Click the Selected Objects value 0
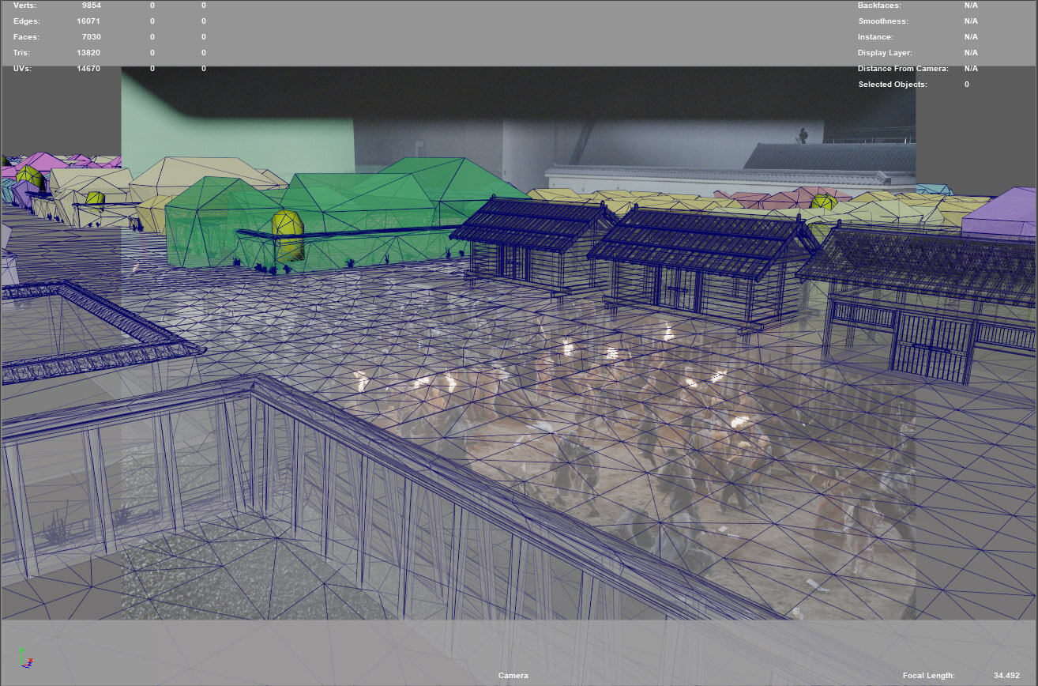The image size is (1038, 686). [966, 85]
